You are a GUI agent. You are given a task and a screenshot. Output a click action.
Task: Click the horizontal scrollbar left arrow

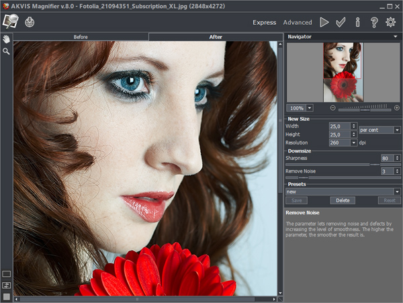(x=16, y=299)
